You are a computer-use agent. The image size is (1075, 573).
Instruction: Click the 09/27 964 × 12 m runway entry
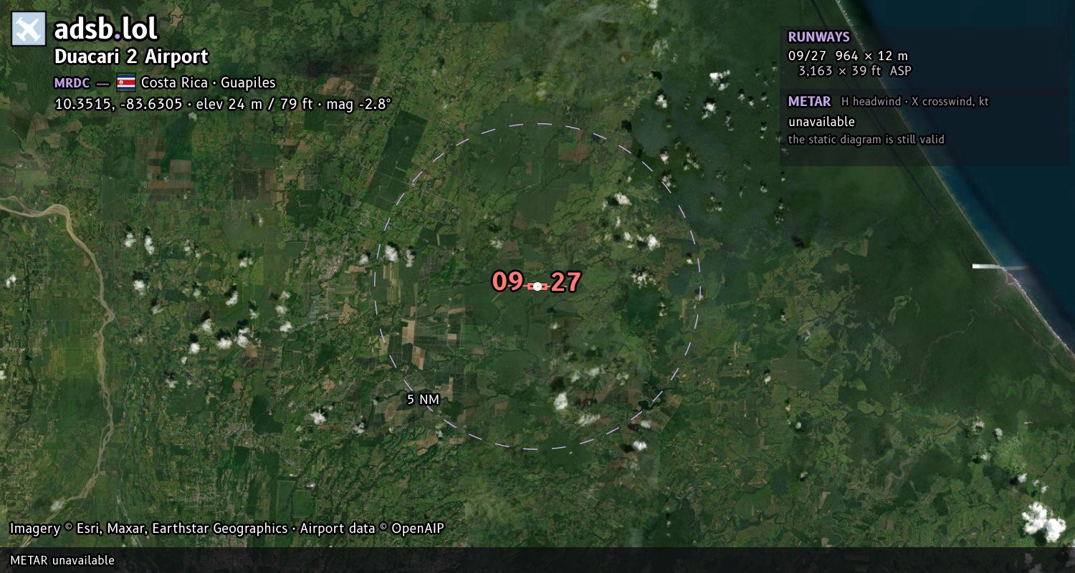[x=848, y=56]
